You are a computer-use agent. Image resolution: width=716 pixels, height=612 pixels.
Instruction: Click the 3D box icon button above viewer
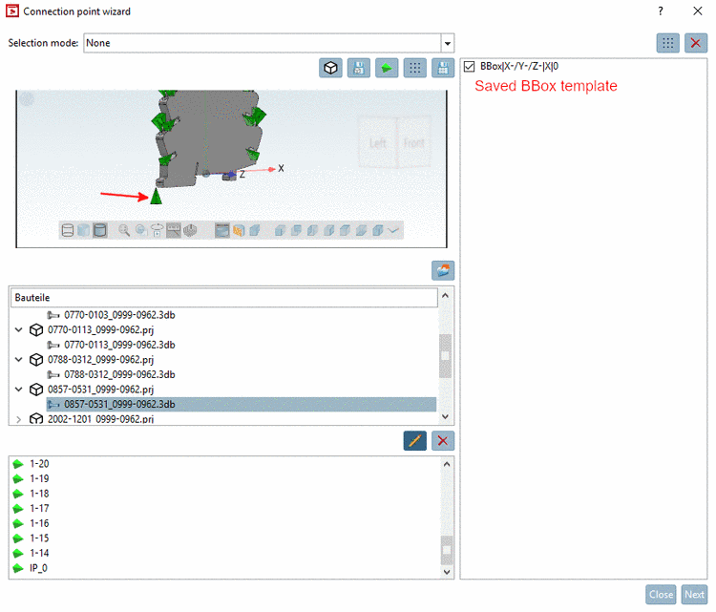coord(330,68)
